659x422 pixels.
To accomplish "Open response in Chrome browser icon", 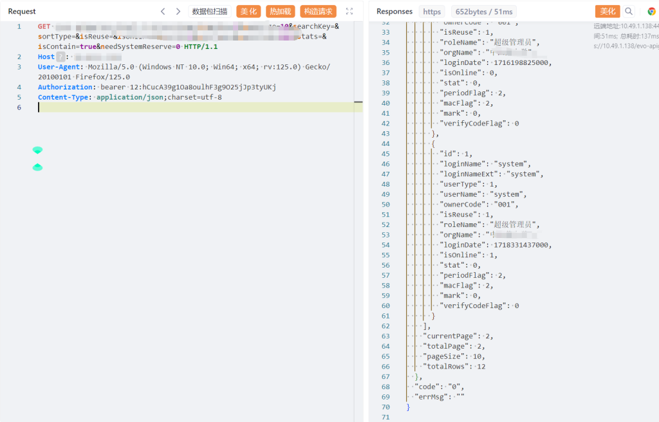I will 651,12.
